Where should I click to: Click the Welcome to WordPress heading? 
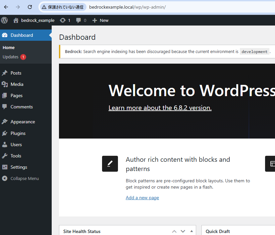tap(192, 90)
